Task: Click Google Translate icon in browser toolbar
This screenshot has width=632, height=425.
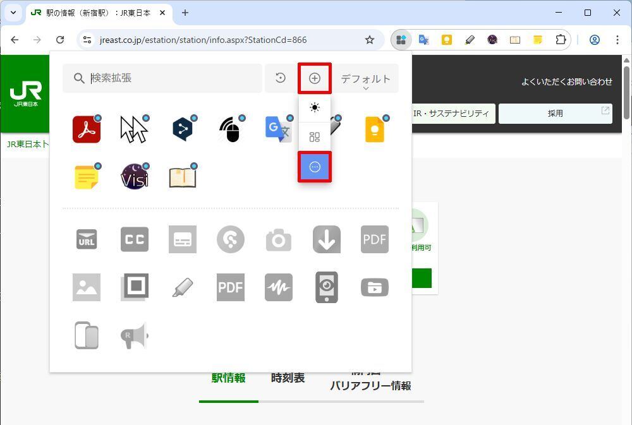Action: 423,40
